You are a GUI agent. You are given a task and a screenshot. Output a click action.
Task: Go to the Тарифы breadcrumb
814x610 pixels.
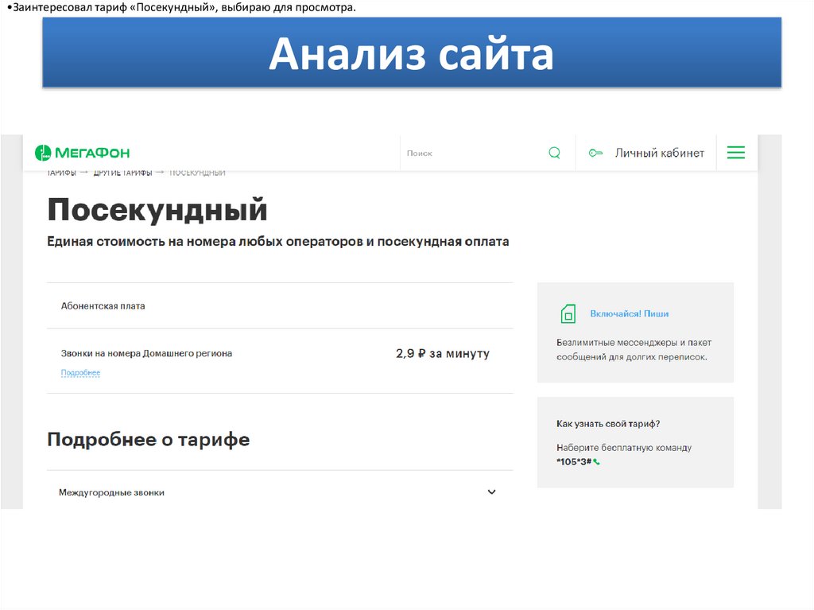[61, 173]
